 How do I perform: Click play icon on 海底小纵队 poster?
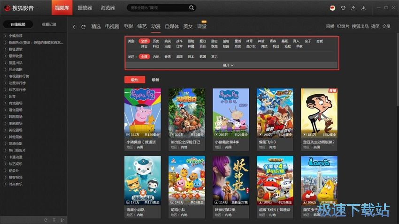coord(128,202)
